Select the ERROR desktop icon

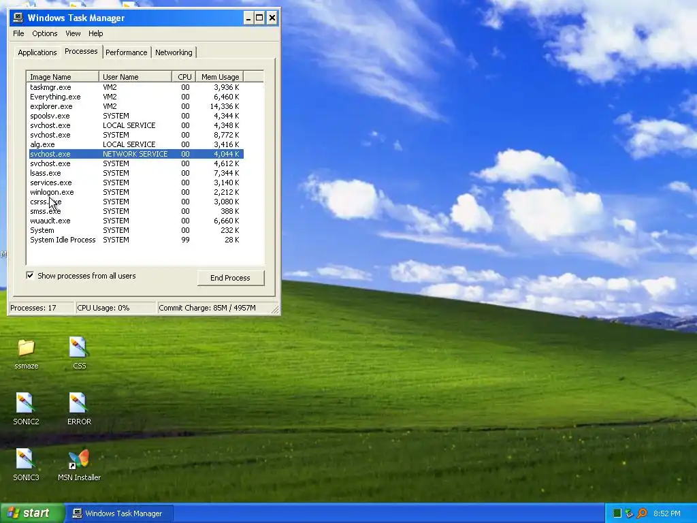click(79, 403)
